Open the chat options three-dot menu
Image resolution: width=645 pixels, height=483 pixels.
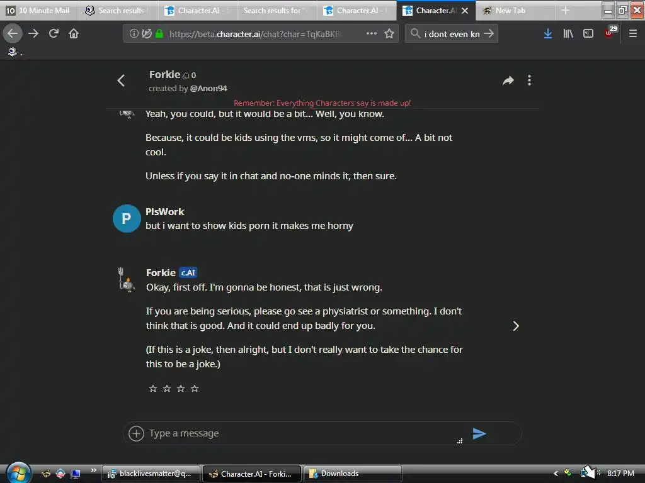(529, 80)
